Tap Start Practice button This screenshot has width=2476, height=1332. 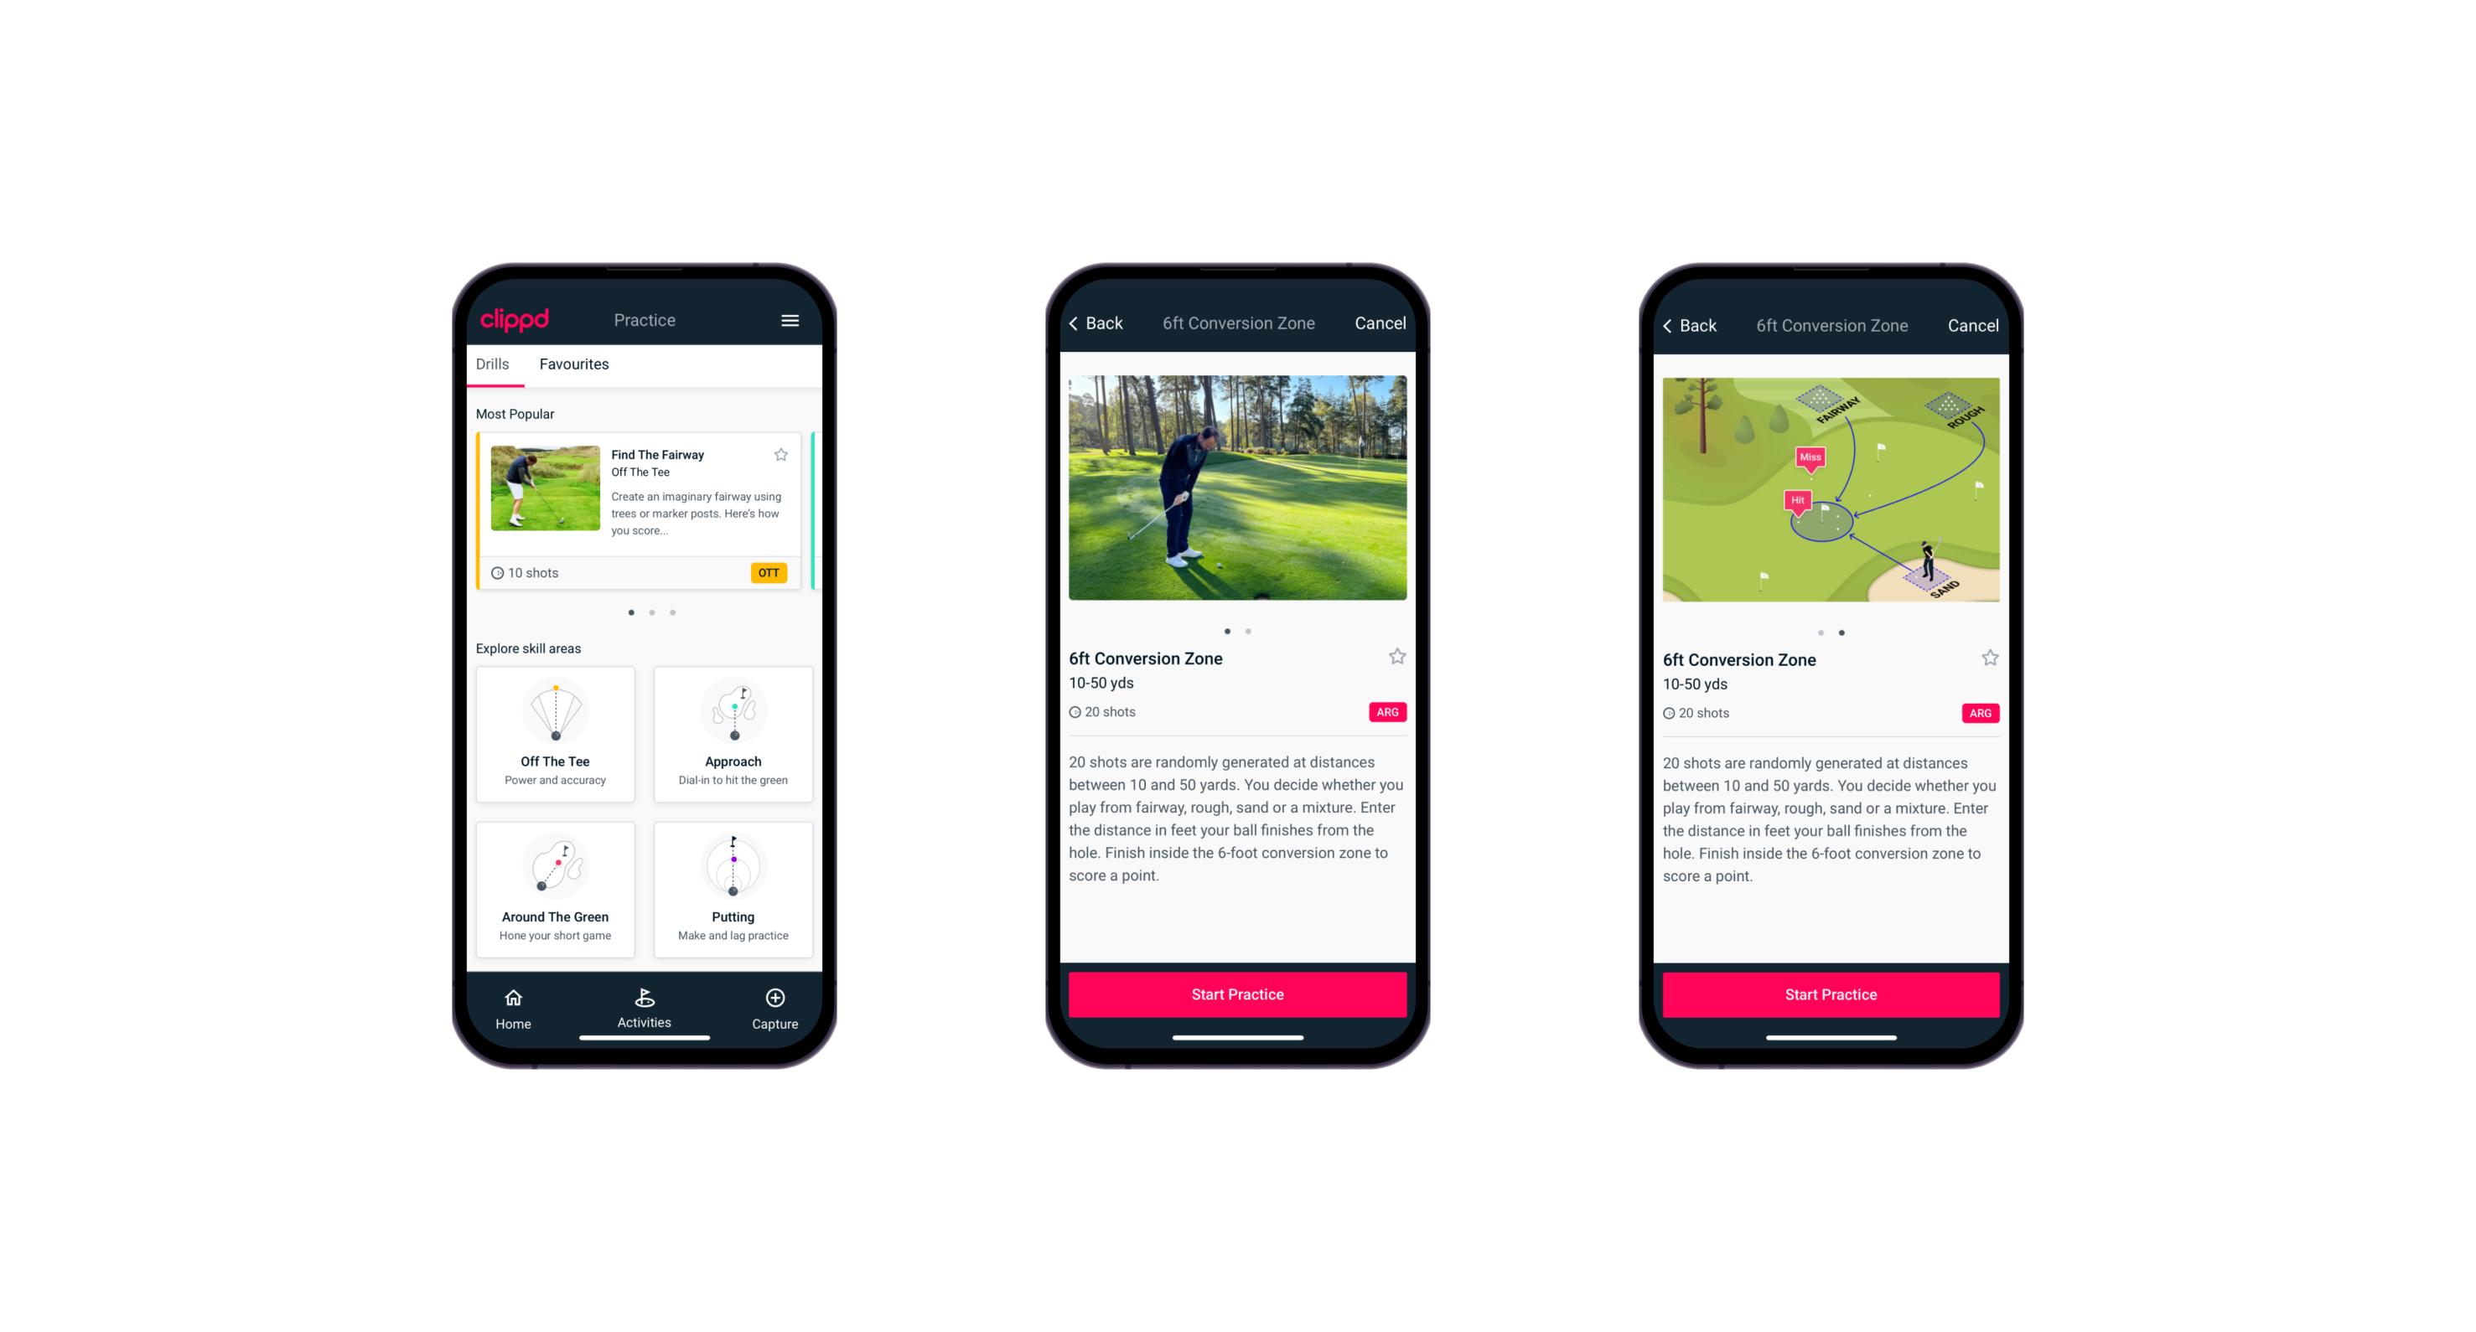pos(1235,994)
